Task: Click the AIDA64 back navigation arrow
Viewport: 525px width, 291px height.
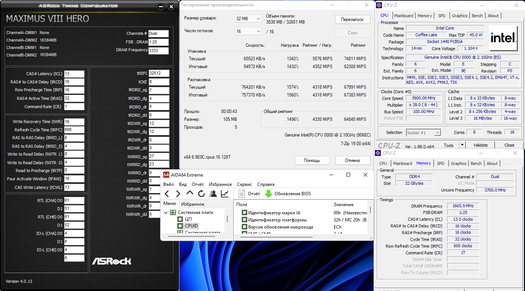Action: point(167,193)
